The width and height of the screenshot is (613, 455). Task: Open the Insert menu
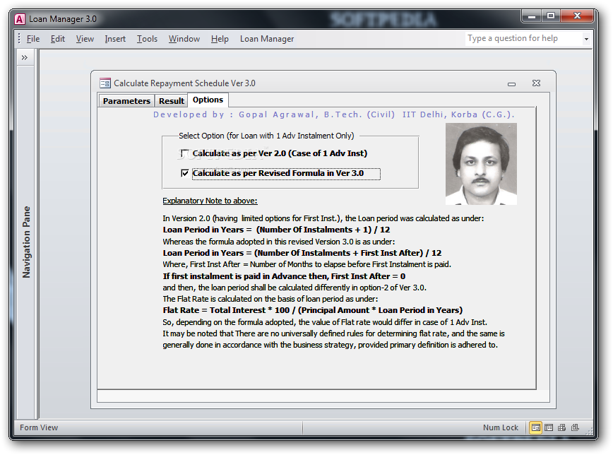pyautogui.click(x=115, y=39)
